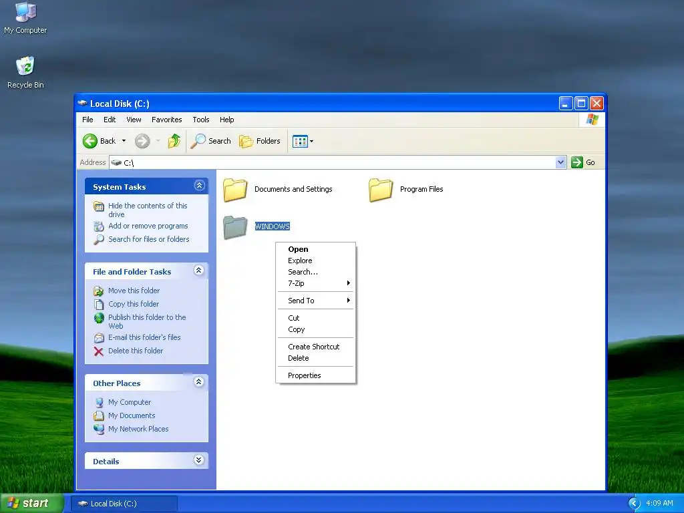
Task: Click the Start button
Action: pos(31,503)
